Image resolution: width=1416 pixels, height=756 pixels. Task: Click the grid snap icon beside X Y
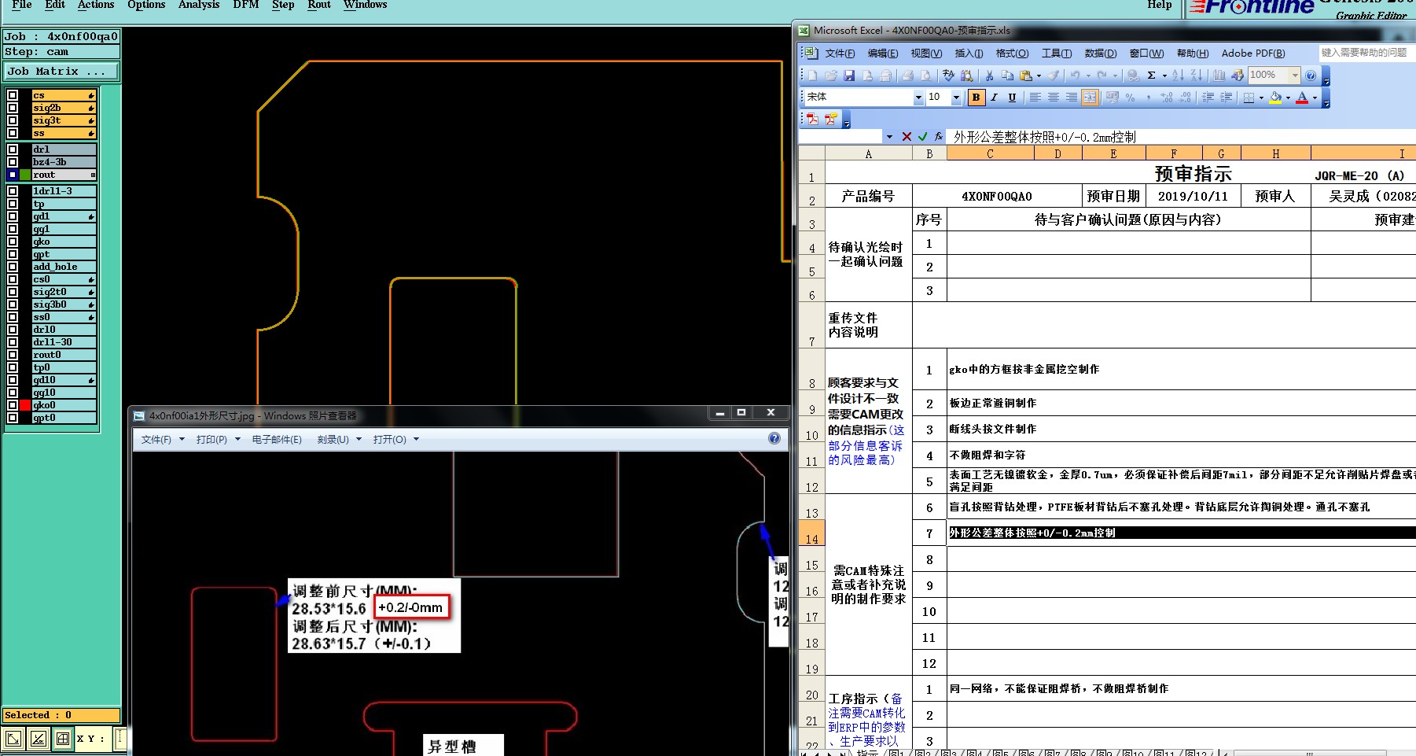pos(63,739)
